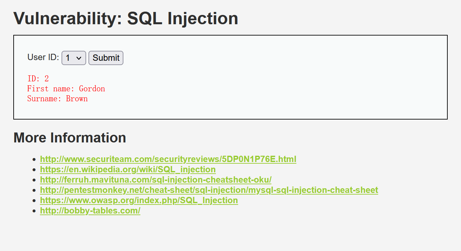Click the bullet beside the pentestmonkey link

34,191
